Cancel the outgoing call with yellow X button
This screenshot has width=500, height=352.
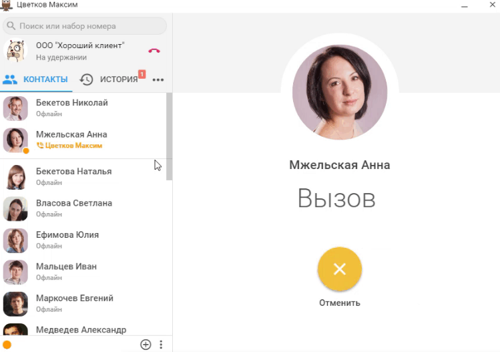point(340,269)
